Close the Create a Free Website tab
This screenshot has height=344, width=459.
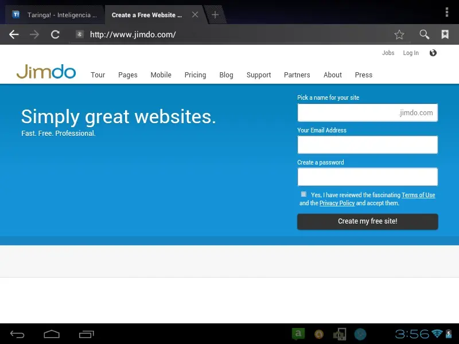point(195,15)
